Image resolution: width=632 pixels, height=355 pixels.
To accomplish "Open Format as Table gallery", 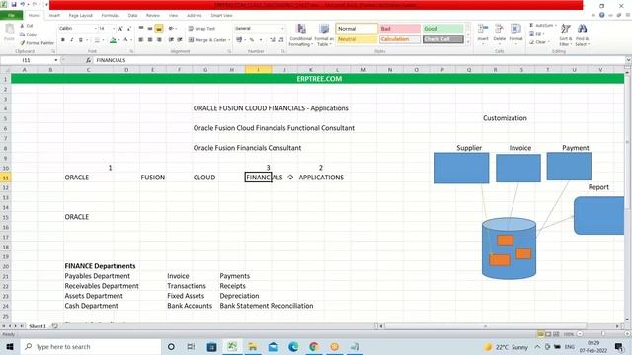I will [324, 35].
